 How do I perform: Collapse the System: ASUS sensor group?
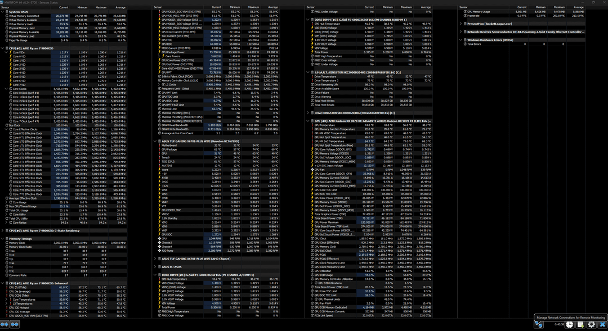pyautogui.click(x=3, y=12)
